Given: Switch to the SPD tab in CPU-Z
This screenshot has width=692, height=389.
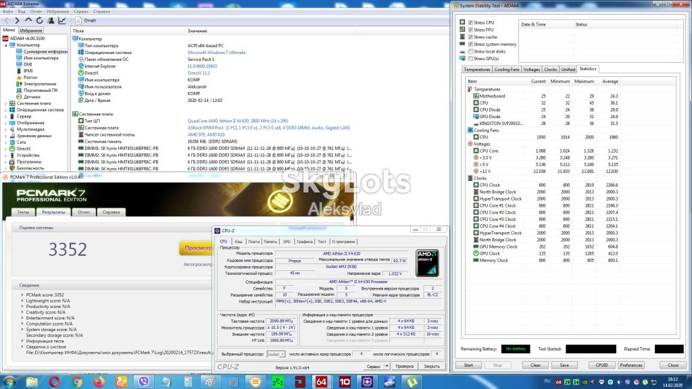Looking at the screenshot, I should (287, 242).
